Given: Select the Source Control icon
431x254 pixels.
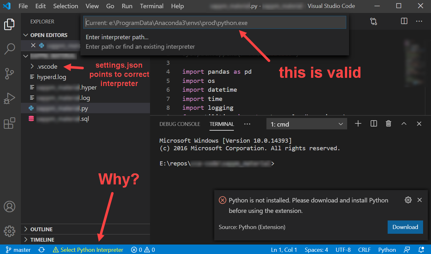Looking at the screenshot, I should click(9, 73).
